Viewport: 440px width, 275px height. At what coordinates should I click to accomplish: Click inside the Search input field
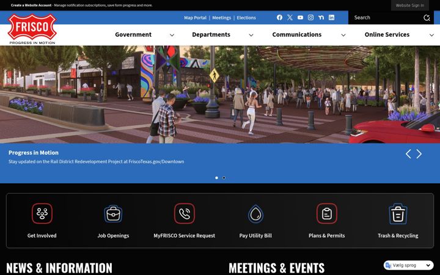click(x=386, y=18)
